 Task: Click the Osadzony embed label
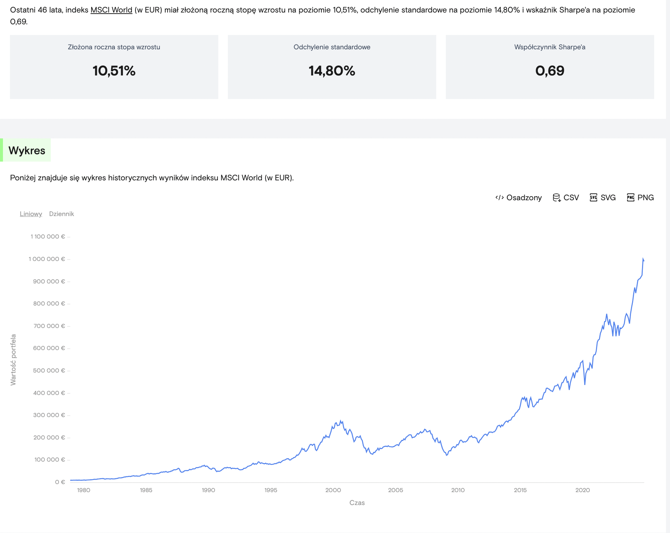pos(524,198)
